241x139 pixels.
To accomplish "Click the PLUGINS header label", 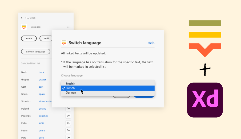I will [30, 18].
